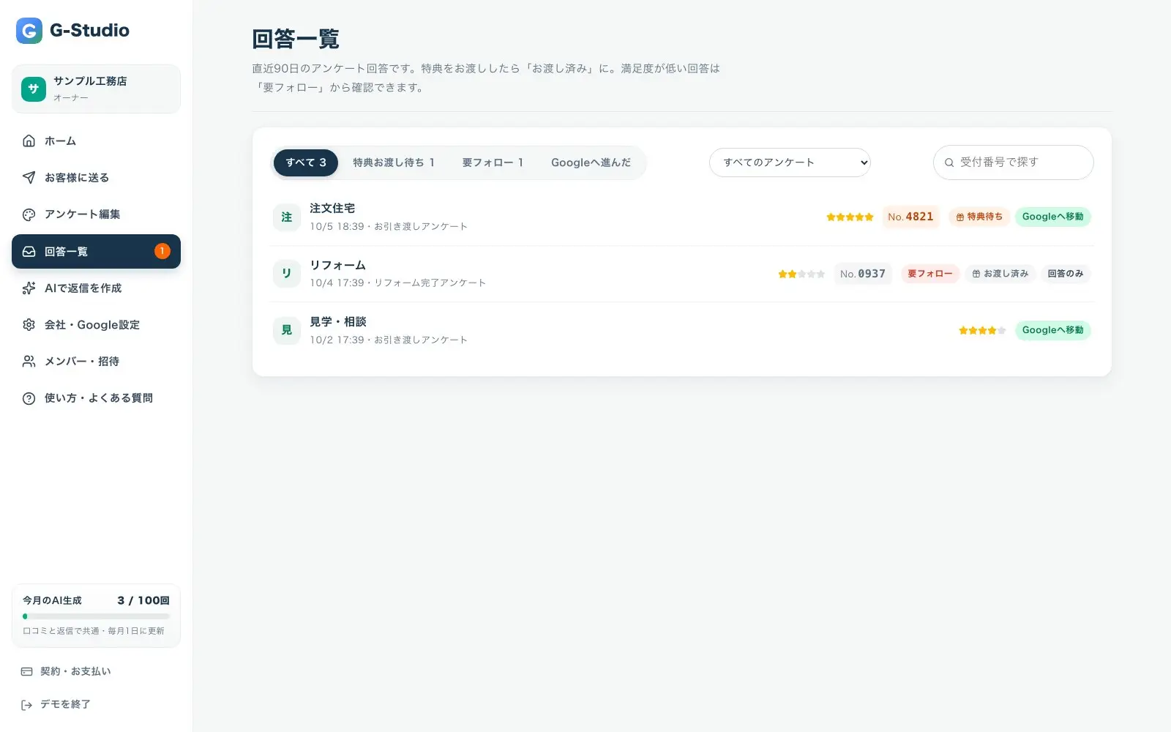Open ホーム in the sidebar
The image size is (1171, 732).
(96, 141)
